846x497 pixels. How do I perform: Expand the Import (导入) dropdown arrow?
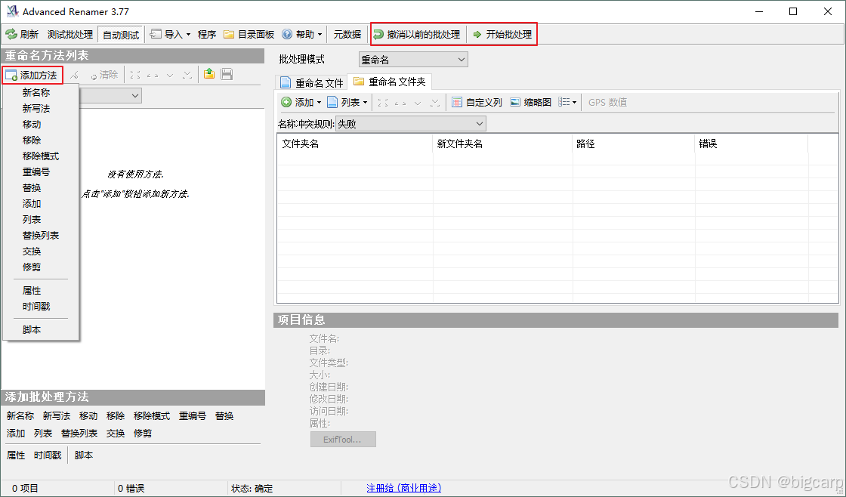click(x=188, y=35)
